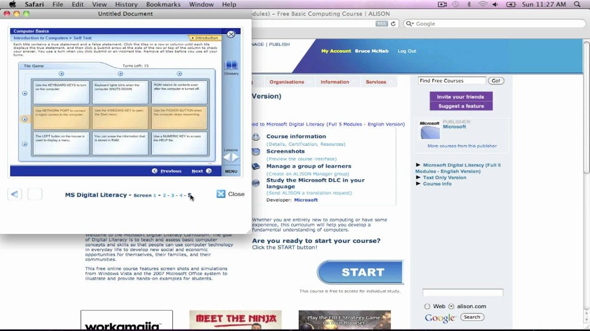This screenshot has width=590, height=331.
Task: Click the Manage a group of learners icon
Action: click(256, 166)
